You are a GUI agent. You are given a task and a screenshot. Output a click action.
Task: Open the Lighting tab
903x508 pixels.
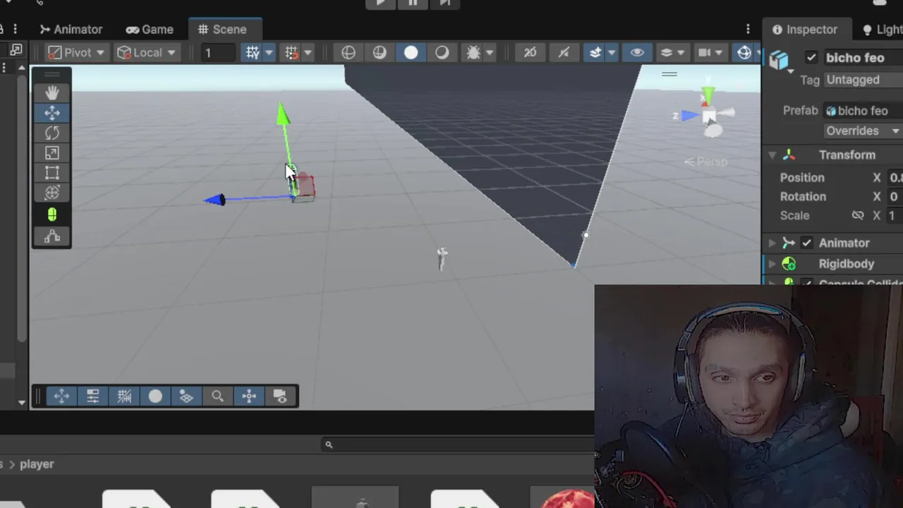[882, 30]
